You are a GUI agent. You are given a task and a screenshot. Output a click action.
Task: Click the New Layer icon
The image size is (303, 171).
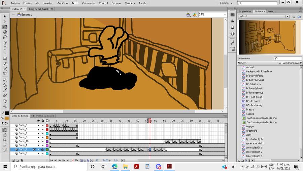tap(13, 160)
